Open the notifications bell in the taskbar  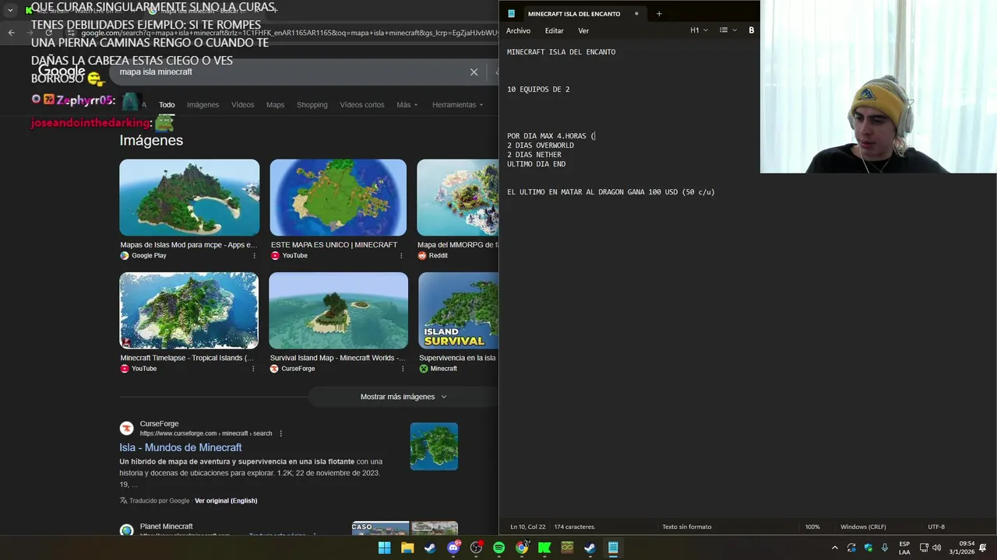(983, 548)
